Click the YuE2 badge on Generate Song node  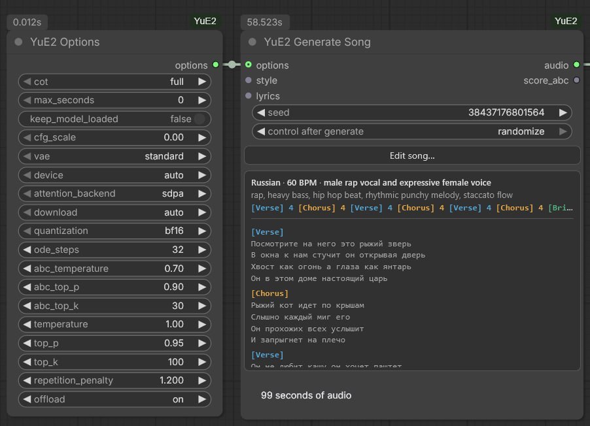click(566, 21)
